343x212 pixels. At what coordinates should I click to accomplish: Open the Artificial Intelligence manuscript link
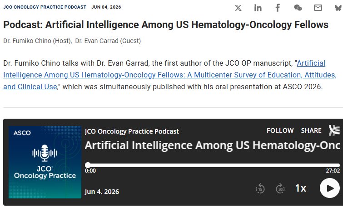[170, 75]
